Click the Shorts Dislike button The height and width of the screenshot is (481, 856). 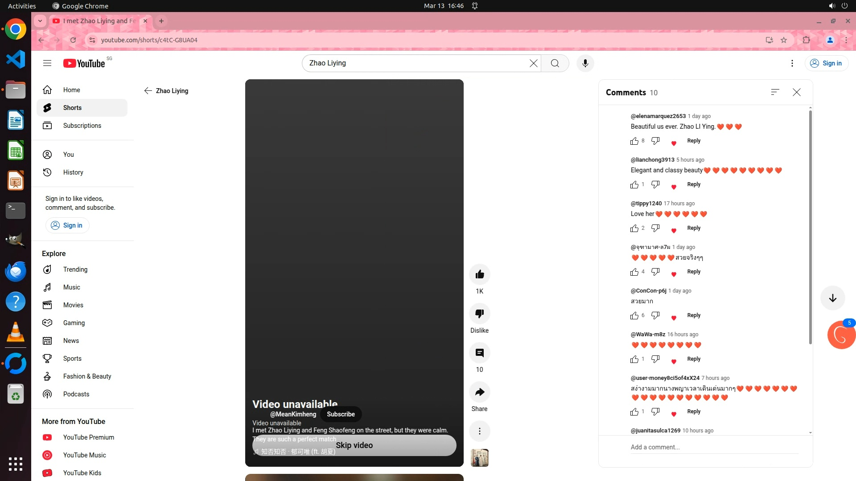coord(479,314)
